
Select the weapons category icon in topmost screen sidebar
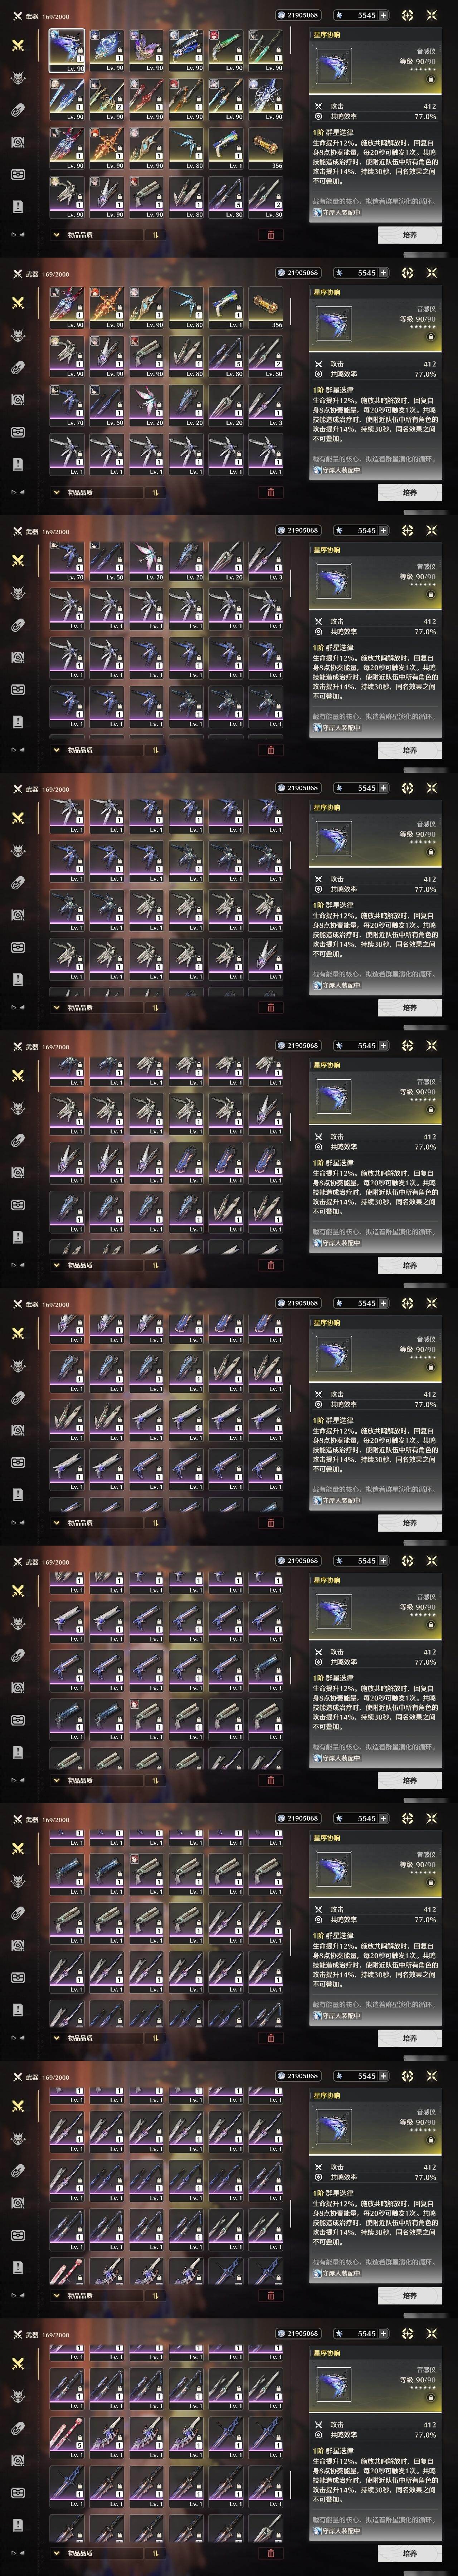pyautogui.click(x=18, y=45)
